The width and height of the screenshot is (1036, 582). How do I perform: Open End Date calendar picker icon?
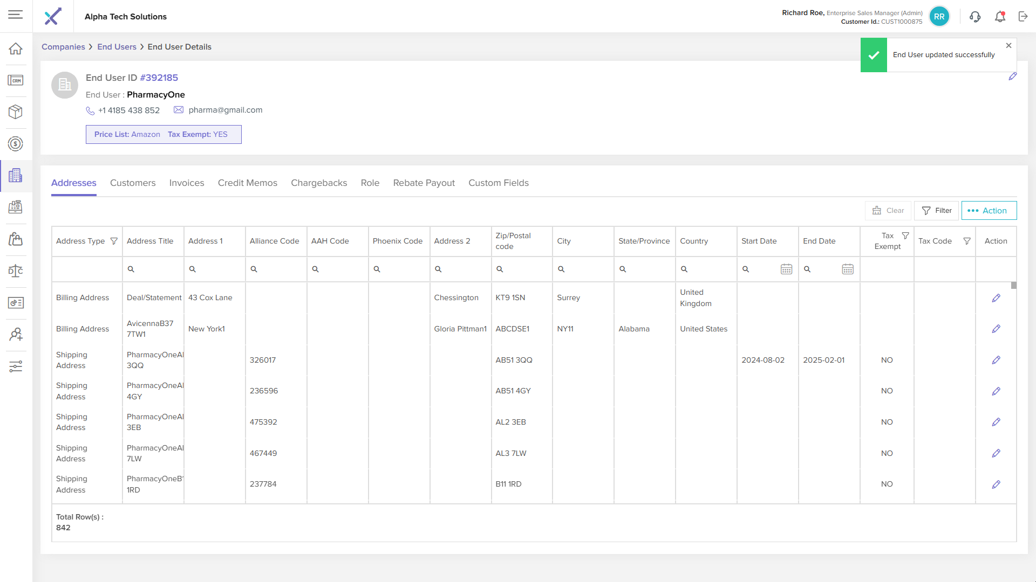coord(848,269)
